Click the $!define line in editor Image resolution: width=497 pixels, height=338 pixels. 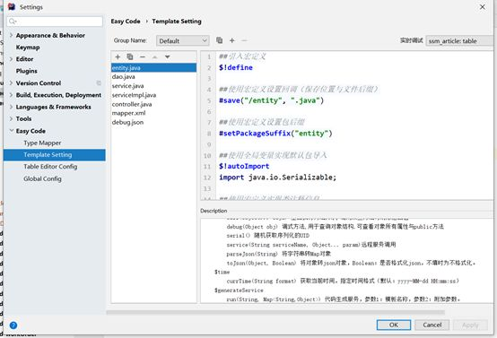236,67
